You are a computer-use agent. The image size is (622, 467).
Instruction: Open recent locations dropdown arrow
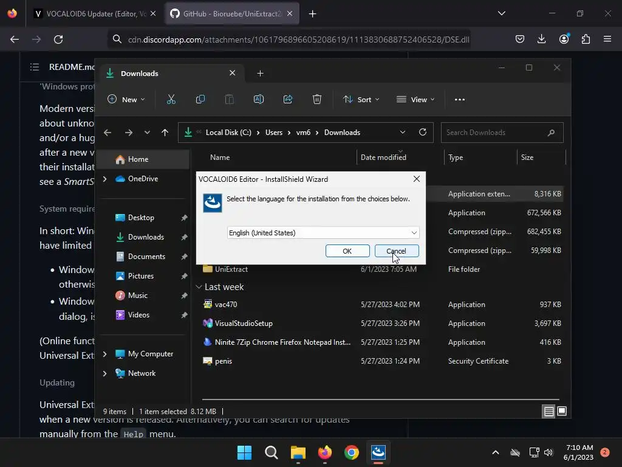click(147, 133)
